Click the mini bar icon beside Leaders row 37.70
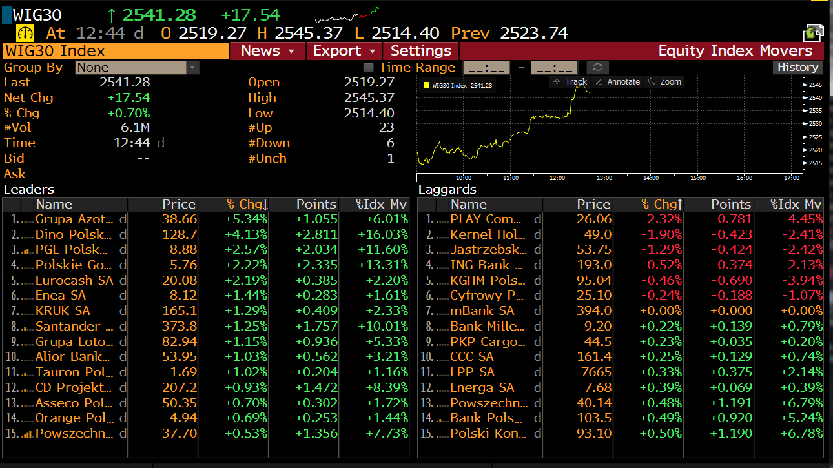Viewport: 833px width, 468px height. click(26, 434)
